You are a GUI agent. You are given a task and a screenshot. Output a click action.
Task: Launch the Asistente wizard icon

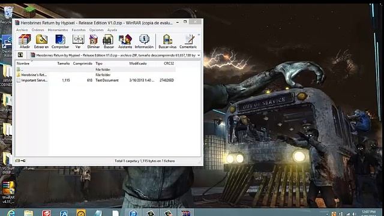(125, 41)
